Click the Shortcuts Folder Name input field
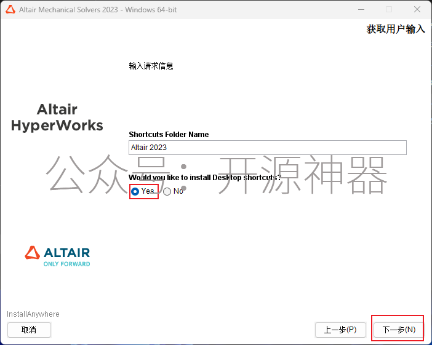Image resolution: width=432 pixels, height=345 pixels. (x=267, y=148)
